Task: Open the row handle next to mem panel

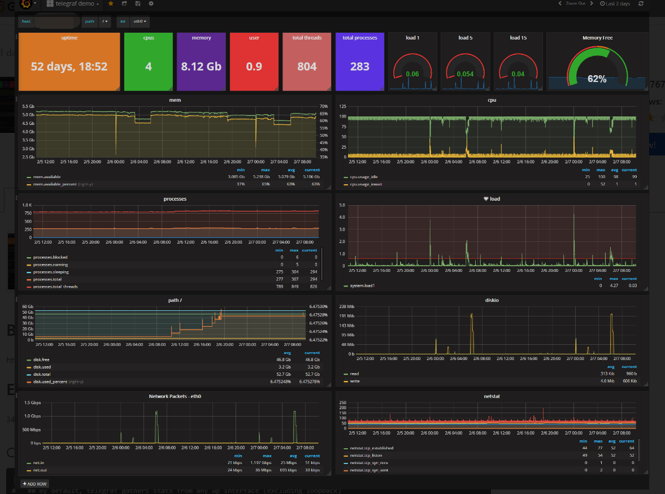Action: point(16,99)
